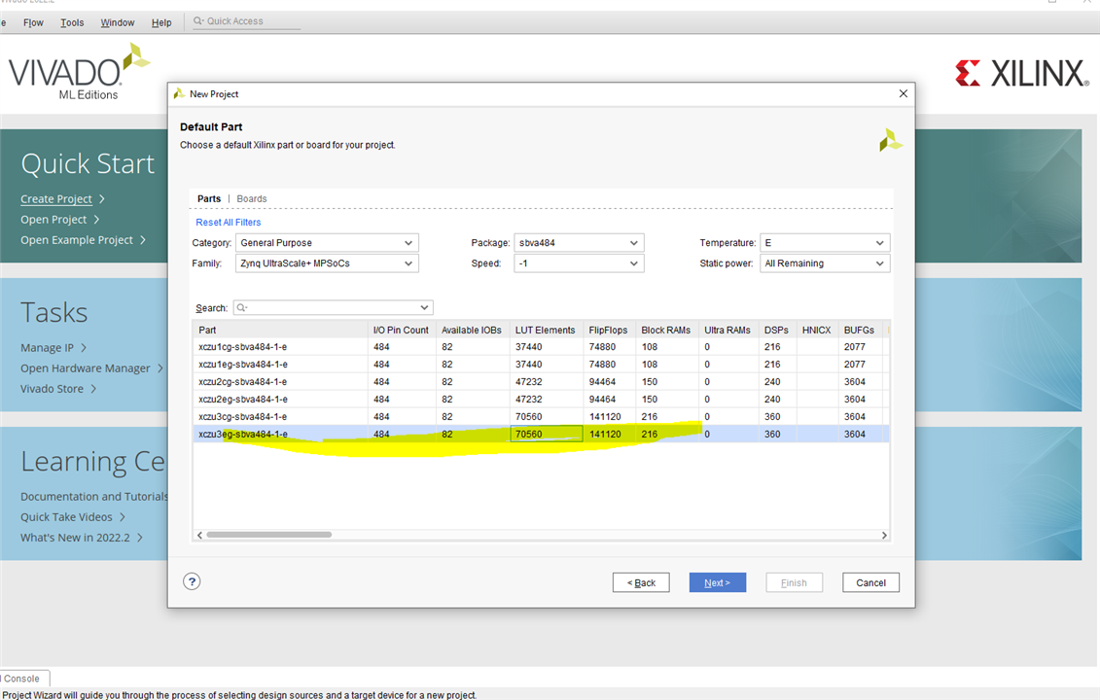Click the search magnifier icon in Search field
The image size is (1100, 700).
tap(240, 308)
